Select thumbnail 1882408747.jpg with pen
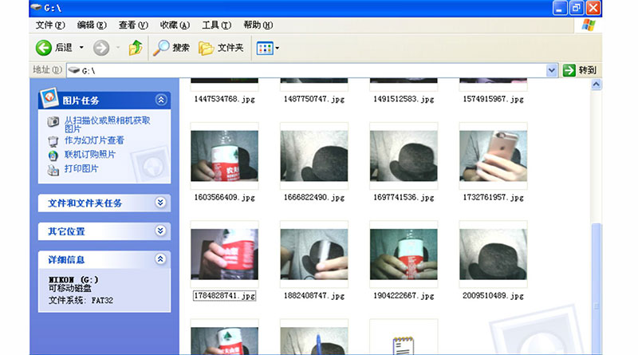This screenshot has width=638, height=355. [314, 254]
